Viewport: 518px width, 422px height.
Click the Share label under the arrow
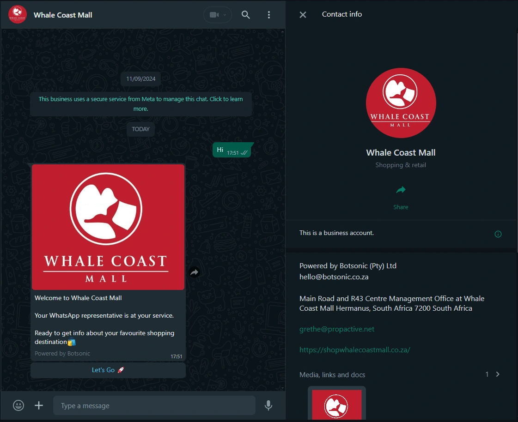click(x=401, y=207)
